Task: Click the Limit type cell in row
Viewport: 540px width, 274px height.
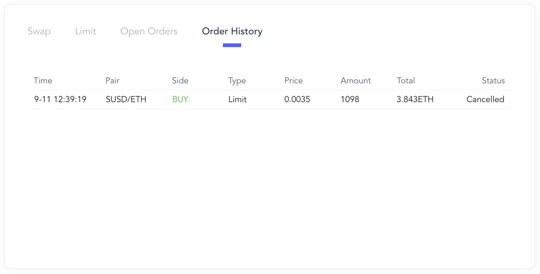Action: pos(238,100)
